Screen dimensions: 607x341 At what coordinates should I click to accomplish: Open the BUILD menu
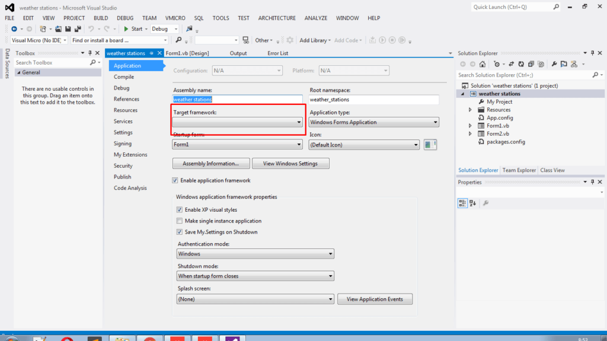101,18
